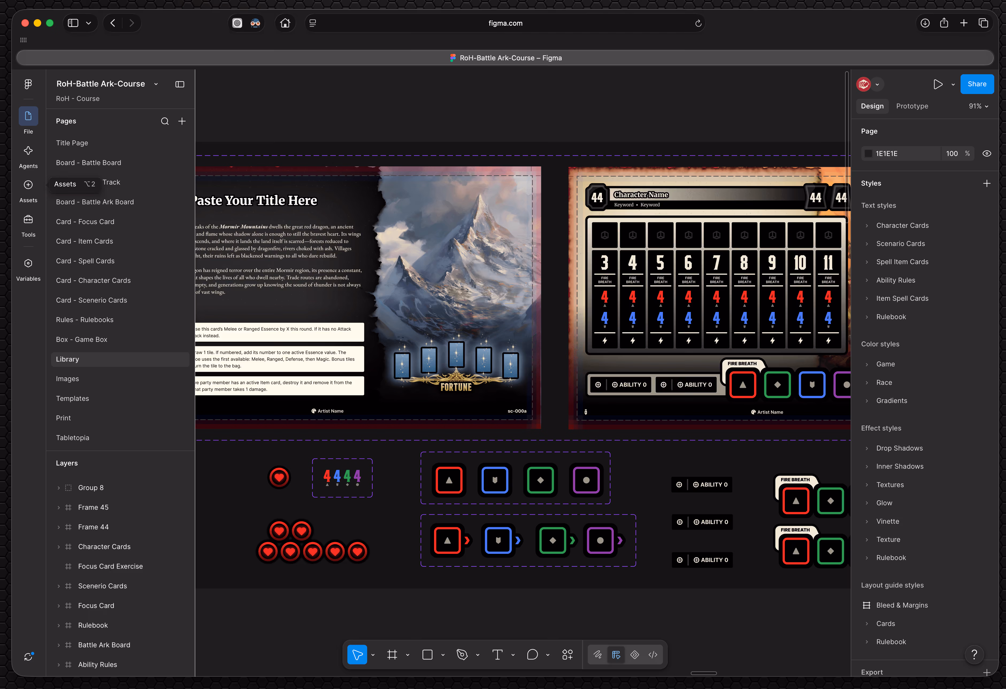This screenshot has width=1006, height=689.
Task: Click the sync status icon at sidebar bottom
Action: [x=28, y=657]
